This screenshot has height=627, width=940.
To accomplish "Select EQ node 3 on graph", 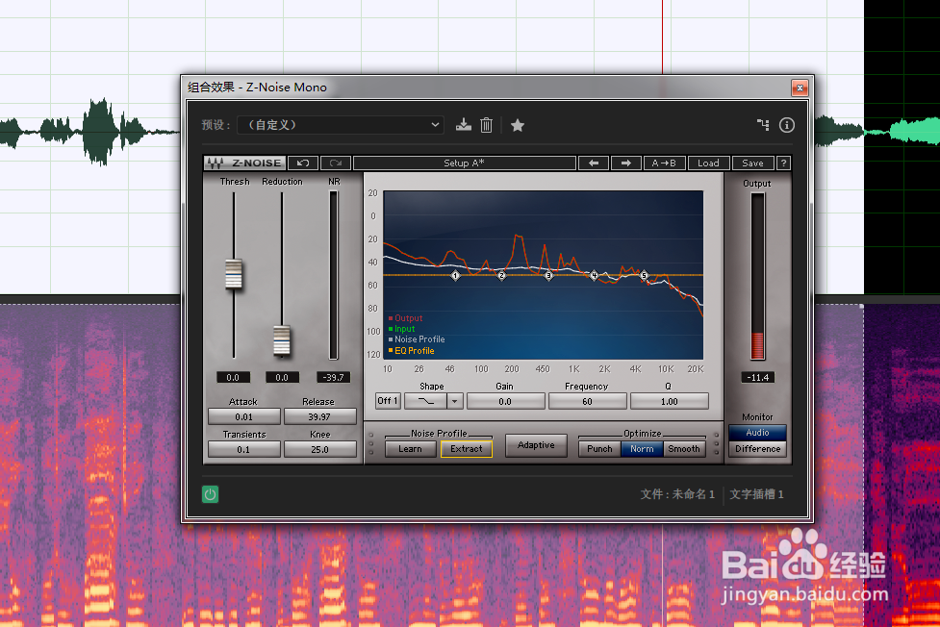I will click(x=548, y=276).
